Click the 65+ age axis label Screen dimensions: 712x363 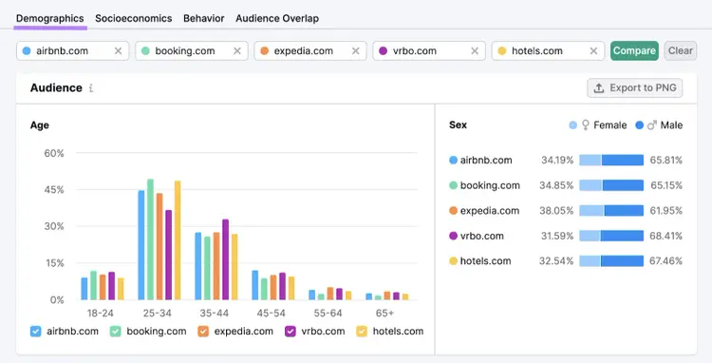(384, 313)
